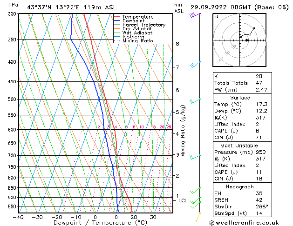
Task: Select the Isotherm legend label
Action: 133,37
